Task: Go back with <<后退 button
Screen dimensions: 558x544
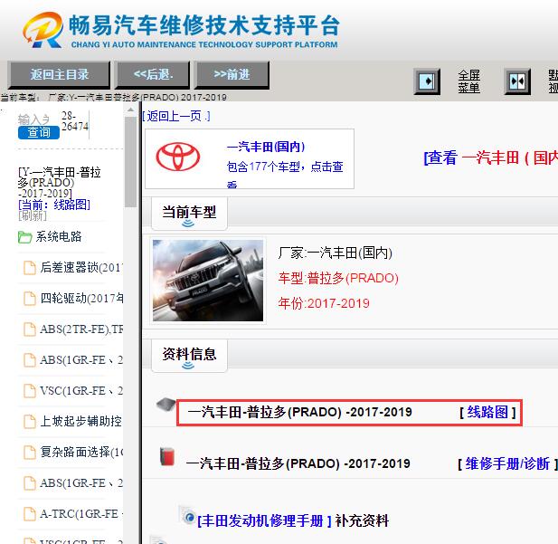Action: [x=153, y=74]
